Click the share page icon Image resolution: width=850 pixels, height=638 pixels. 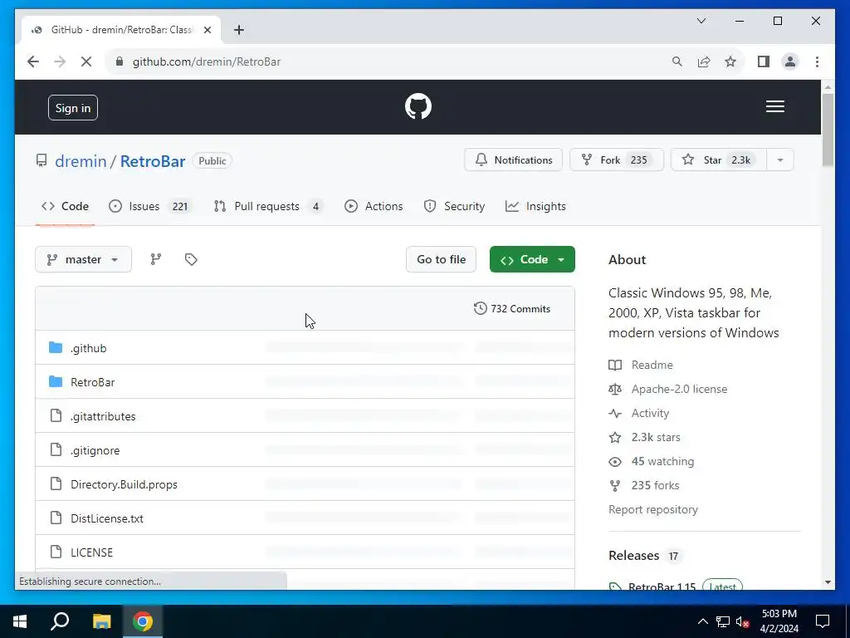704,61
